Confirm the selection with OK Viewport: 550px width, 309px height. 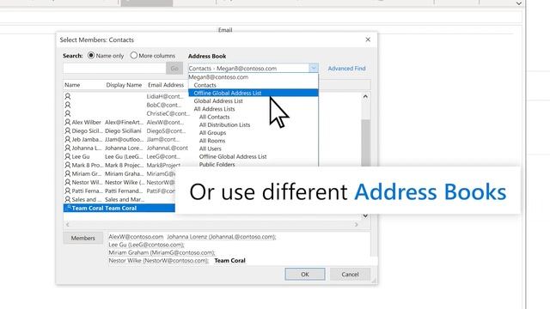[305, 275]
